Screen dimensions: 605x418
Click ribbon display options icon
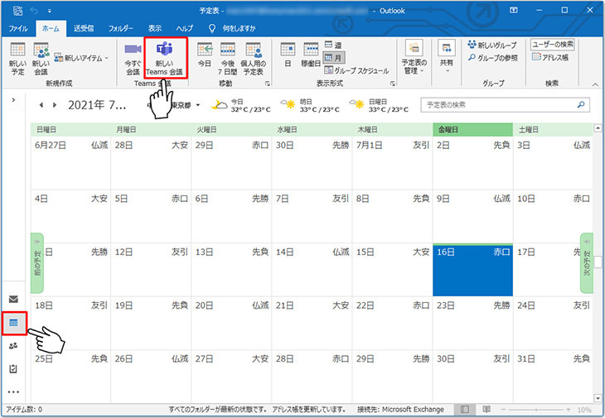coord(514,11)
